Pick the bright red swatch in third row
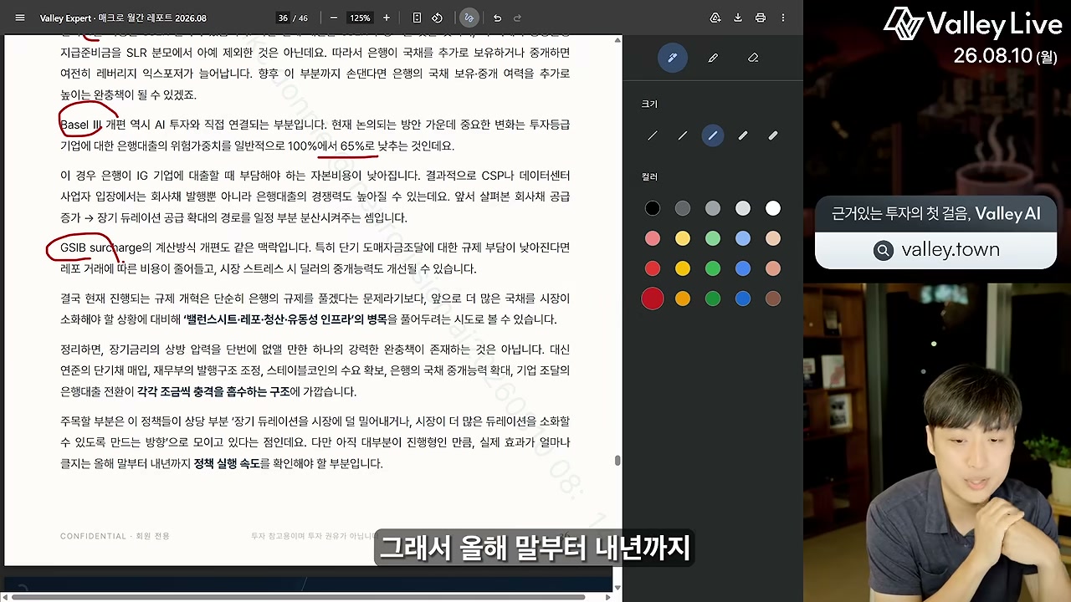The image size is (1071, 602). coord(653,268)
